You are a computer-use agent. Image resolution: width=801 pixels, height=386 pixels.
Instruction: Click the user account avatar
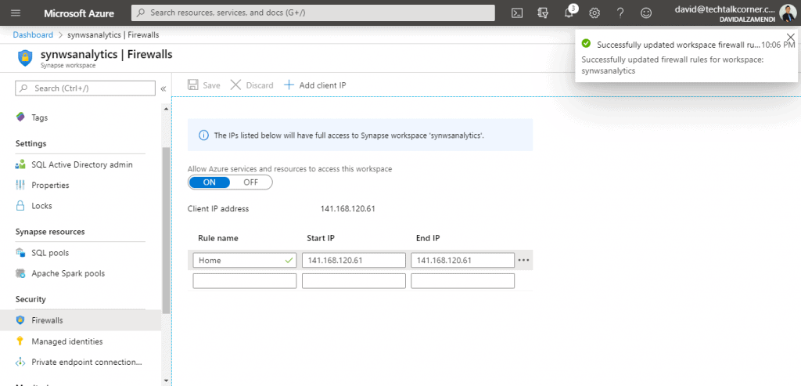pyautogui.click(x=788, y=13)
